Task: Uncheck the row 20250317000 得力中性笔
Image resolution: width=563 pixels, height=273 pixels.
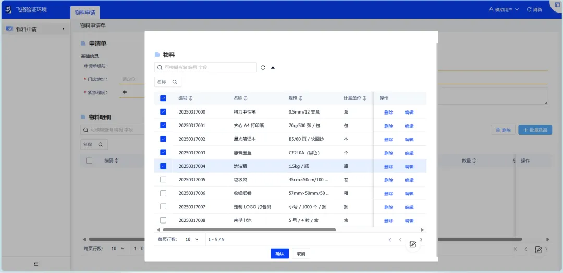Action: (x=163, y=112)
